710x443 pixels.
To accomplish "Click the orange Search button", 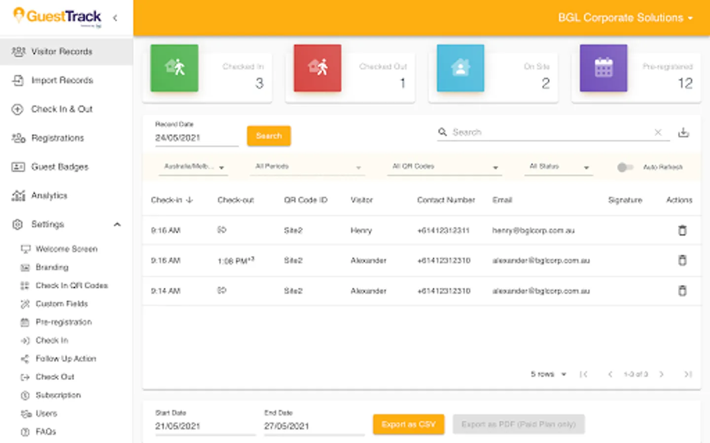I will click(x=269, y=136).
